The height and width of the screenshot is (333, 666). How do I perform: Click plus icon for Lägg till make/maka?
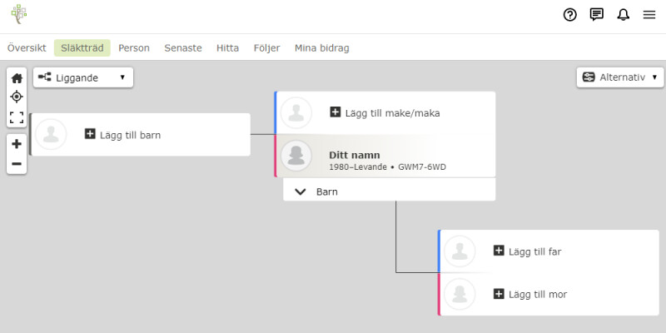pos(335,112)
